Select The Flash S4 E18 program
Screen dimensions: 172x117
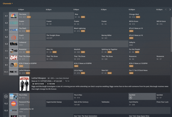[46, 30]
